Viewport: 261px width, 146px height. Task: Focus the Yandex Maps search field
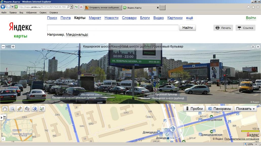click(113, 28)
